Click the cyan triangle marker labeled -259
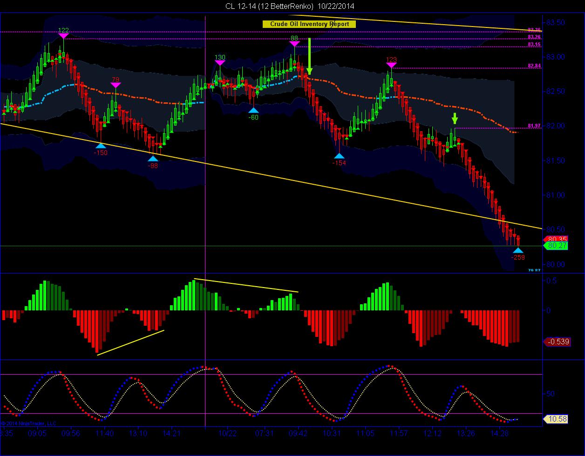The width and height of the screenshot is (585, 456). tap(518, 251)
